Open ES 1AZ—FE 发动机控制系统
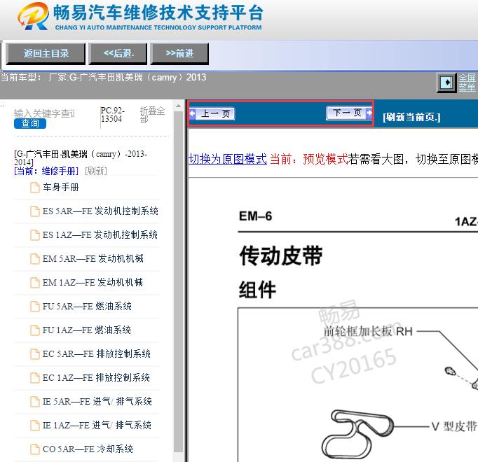This screenshot has height=462, width=478. pyautogui.click(x=100, y=234)
